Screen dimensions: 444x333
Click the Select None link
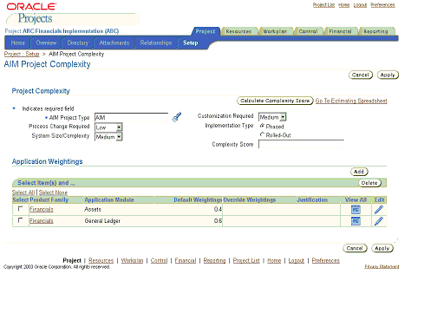(53, 193)
